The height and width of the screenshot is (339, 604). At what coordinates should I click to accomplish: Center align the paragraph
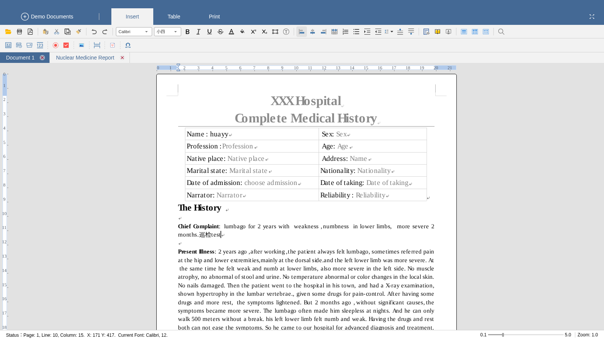pos(313,32)
